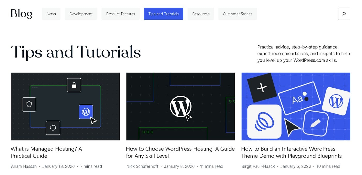
Task: Click author Nick Schäferhoff's name
Action: pos(142,166)
